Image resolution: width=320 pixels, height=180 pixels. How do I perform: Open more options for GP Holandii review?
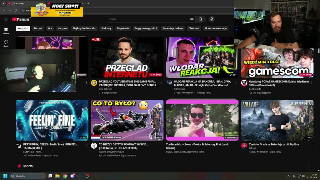click(162, 145)
